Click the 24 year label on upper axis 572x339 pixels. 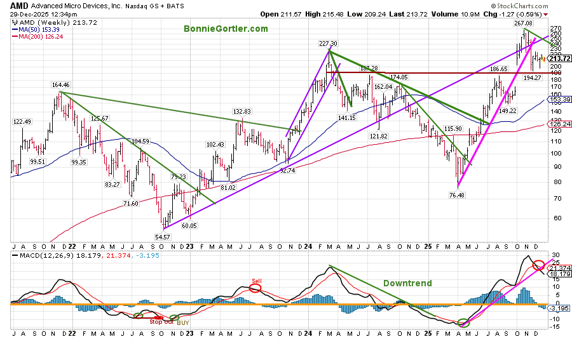[308, 245]
